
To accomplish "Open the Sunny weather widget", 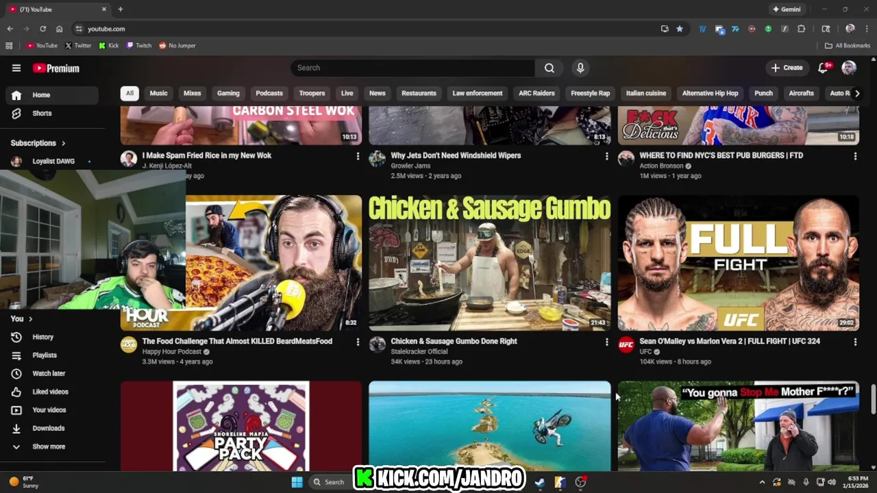I will [x=23, y=482].
